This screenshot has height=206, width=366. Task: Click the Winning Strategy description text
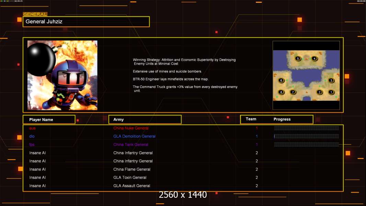[x=184, y=62]
